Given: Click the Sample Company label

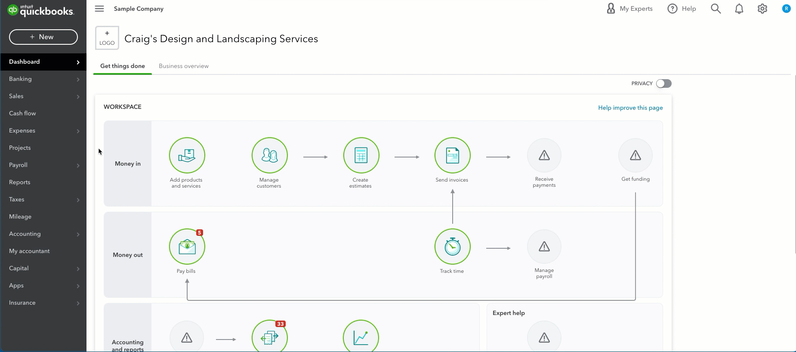Looking at the screenshot, I should [x=139, y=9].
